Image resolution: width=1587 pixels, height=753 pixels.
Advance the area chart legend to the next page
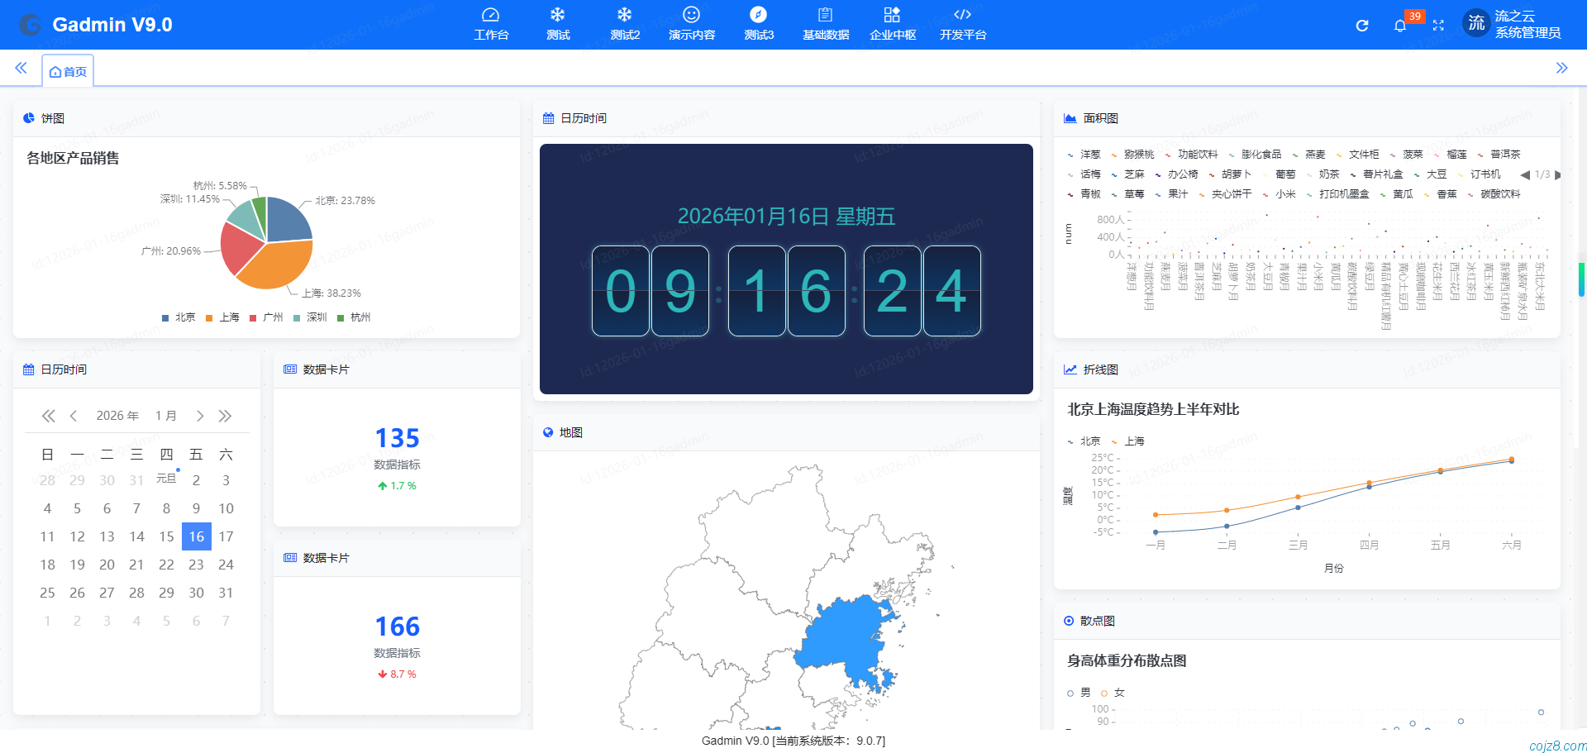(1559, 175)
